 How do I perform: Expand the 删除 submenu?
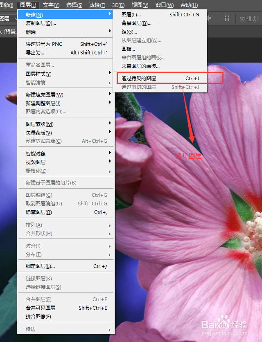pyautogui.click(x=65, y=32)
